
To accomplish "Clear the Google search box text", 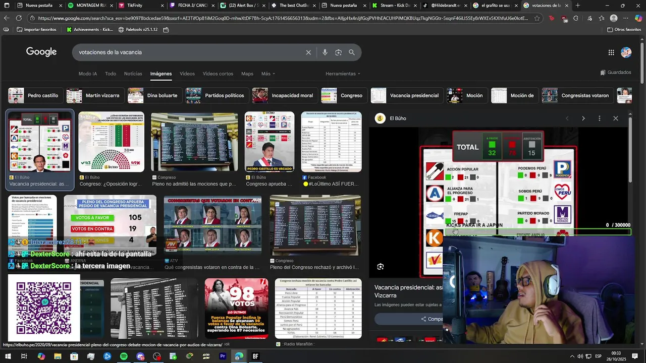I will pyautogui.click(x=308, y=52).
